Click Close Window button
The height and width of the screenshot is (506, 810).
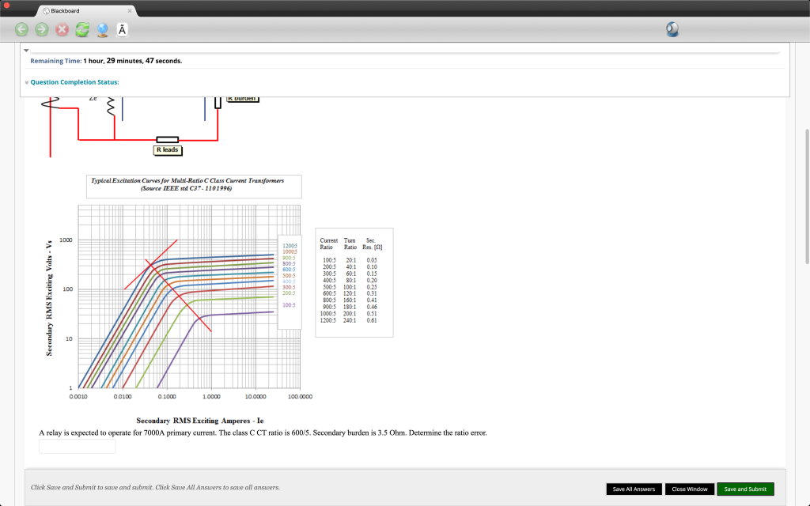coord(690,489)
